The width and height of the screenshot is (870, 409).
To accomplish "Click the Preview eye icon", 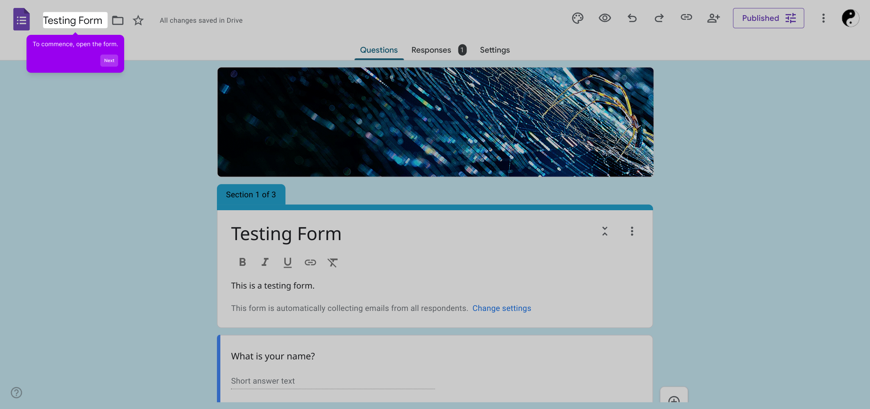I will point(605,18).
